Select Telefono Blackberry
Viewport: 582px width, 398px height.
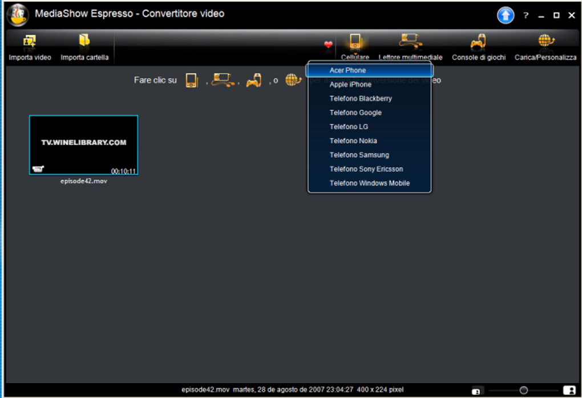point(369,98)
